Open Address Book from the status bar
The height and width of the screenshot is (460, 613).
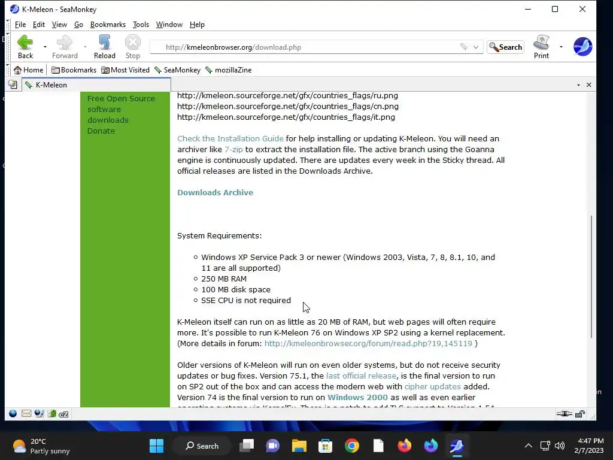pyautogui.click(x=51, y=413)
